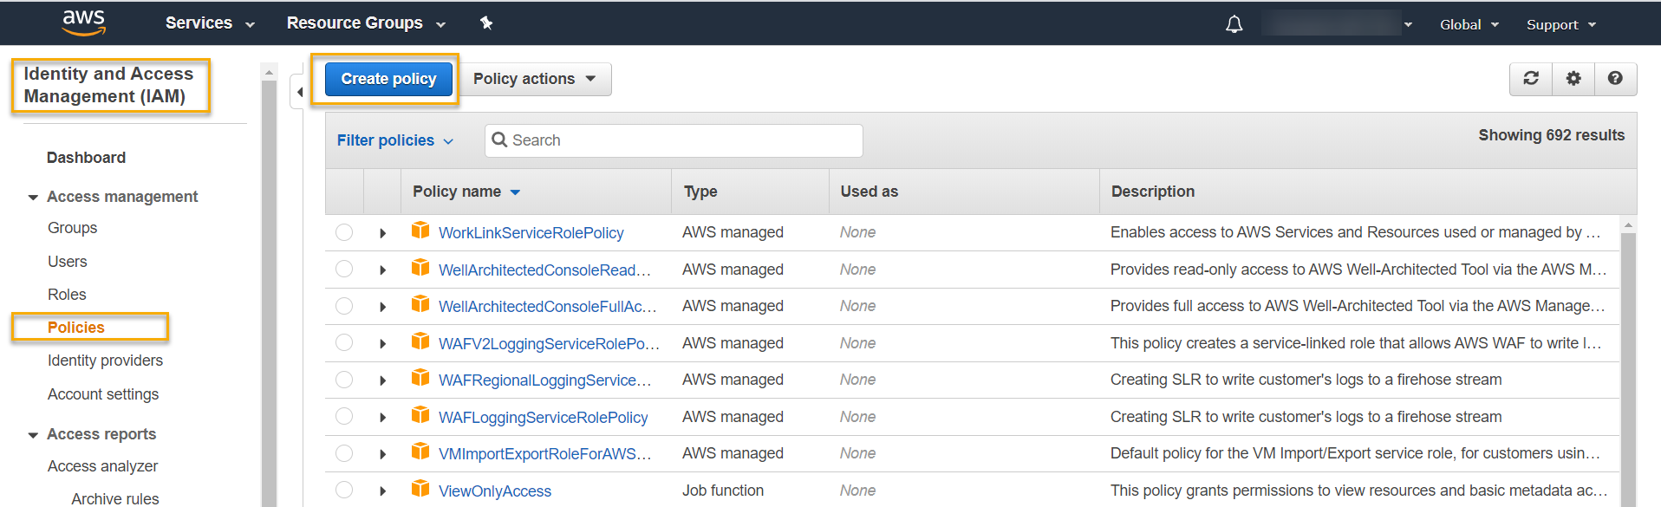This screenshot has height=507, width=1661.
Task: Click the cube icon beside WellArchitectedConsoleReadOnly policy
Action: (x=420, y=268)
